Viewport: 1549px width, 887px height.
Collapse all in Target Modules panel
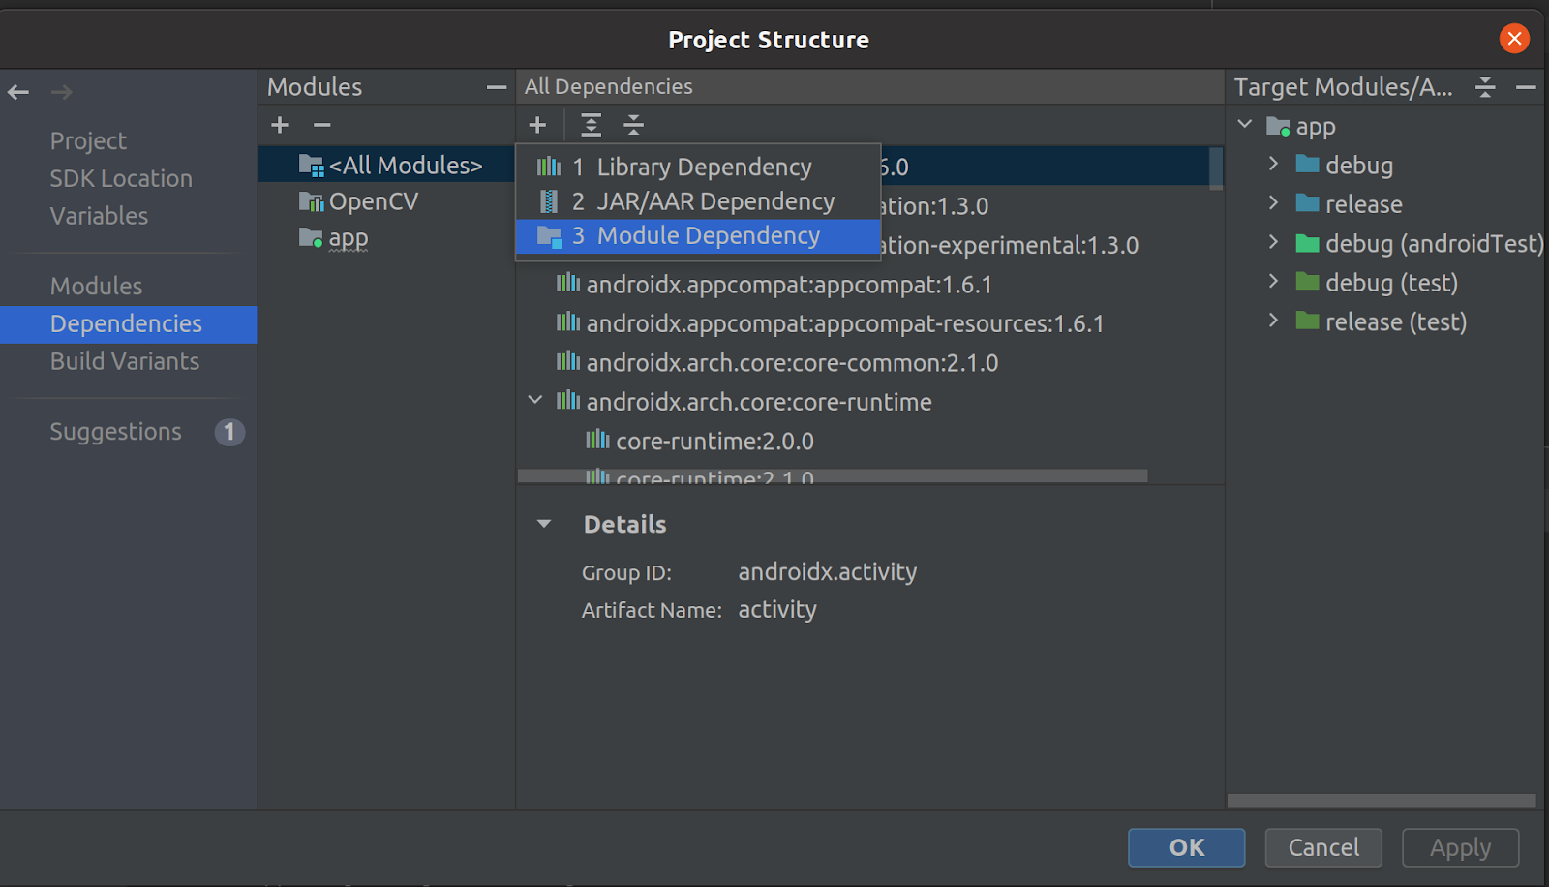click(x=1485, y=87)
